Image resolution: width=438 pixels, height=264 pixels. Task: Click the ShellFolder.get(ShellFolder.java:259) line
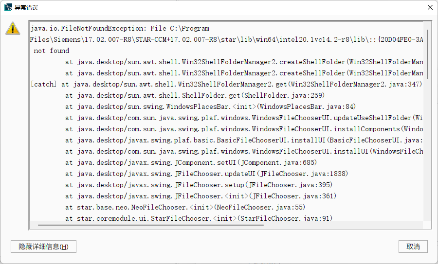pyautogui.click(x=195, y=95)
